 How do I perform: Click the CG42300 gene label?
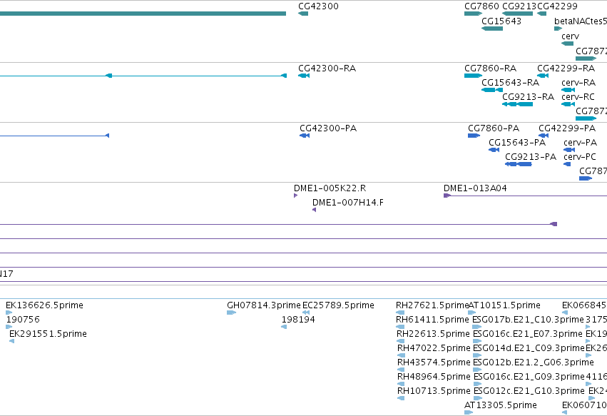(x=318, y=6)
